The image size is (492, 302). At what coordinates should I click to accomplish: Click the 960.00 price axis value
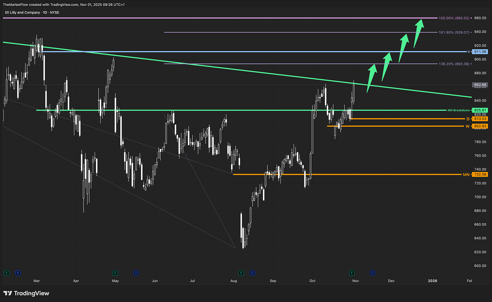pyautogui.click(x=480, y=18)
